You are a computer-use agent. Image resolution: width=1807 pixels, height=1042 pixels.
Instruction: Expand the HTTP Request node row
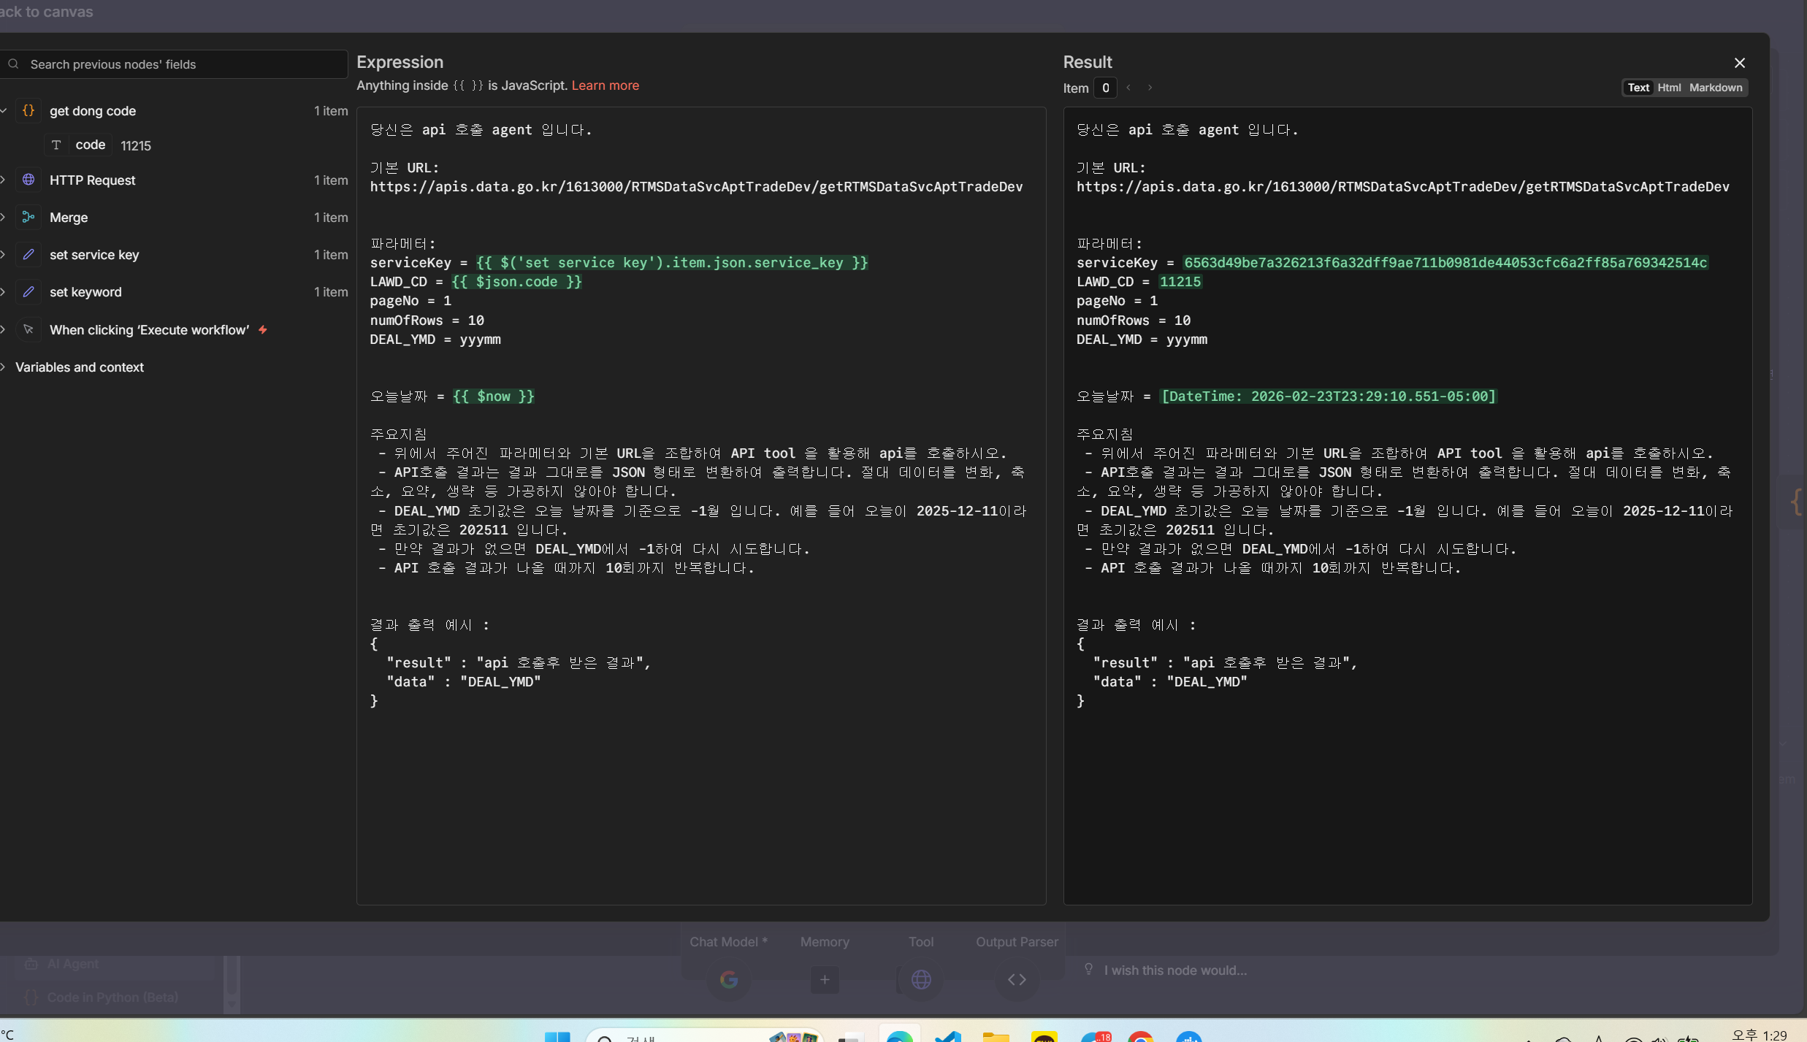pos(4,180)
